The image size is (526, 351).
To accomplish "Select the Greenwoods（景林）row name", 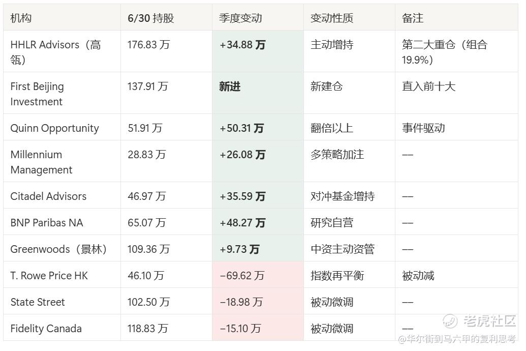I will pyautogui.click(x=58, y=249).
